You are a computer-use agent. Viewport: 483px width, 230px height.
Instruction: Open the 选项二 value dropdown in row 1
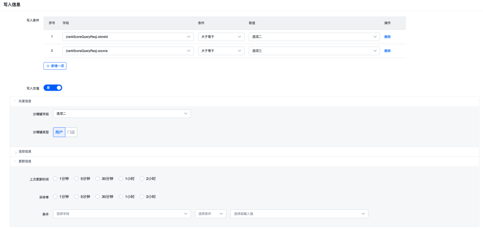click(314, 37)
